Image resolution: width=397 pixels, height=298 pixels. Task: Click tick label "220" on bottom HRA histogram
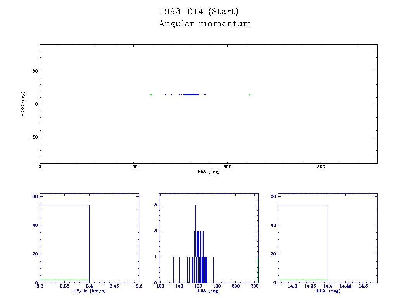tap(254, 286)
